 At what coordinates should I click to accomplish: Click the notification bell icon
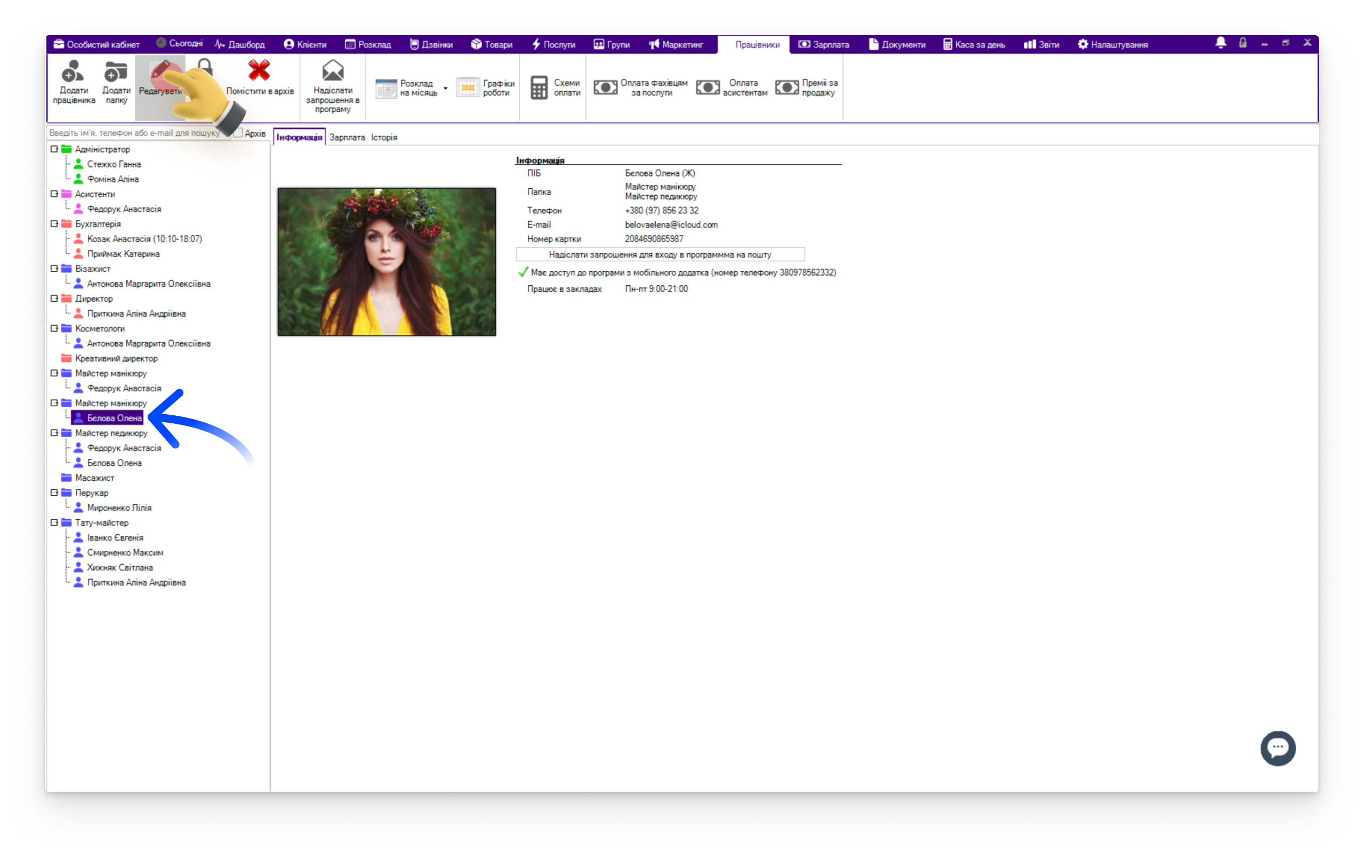coord(1221,43)
